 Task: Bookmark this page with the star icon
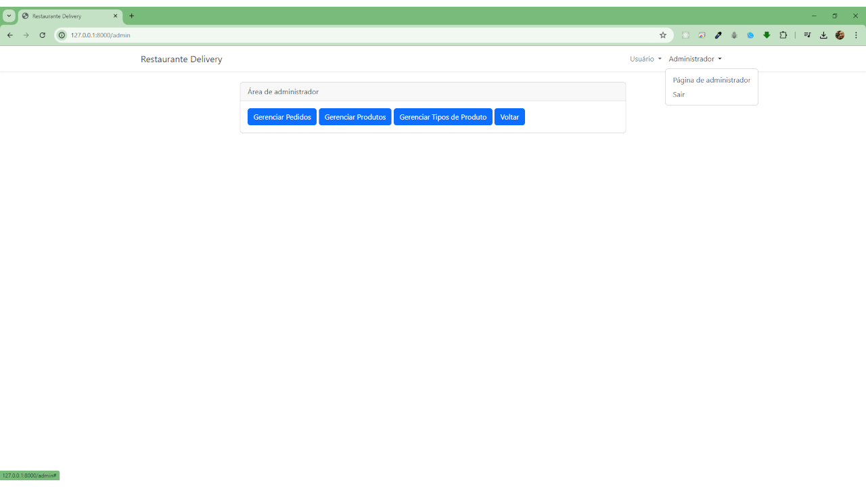click(x=663, y=35)
